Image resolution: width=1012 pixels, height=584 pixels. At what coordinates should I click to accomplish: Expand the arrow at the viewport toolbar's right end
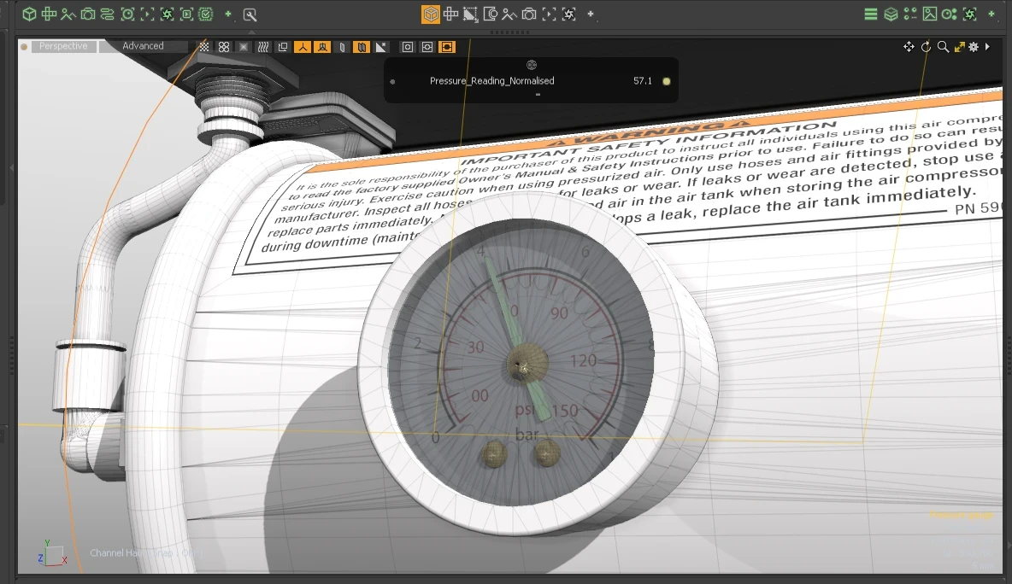click(x=988, y=47)
